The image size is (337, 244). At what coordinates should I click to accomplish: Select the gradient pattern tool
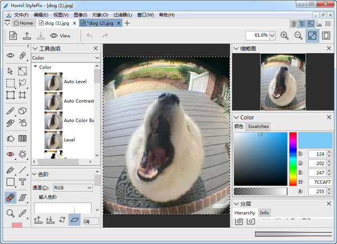22,139
